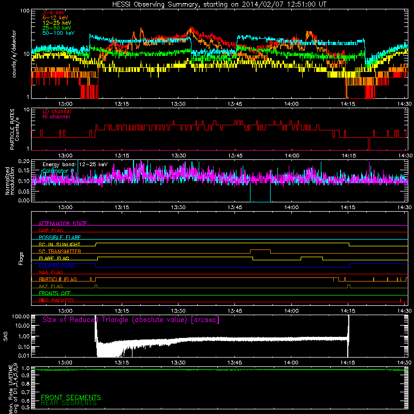The height and width of the screenshot is (414, 414).
Task: Select the 50-100 keV legend label
Action: tap(58, 33)
